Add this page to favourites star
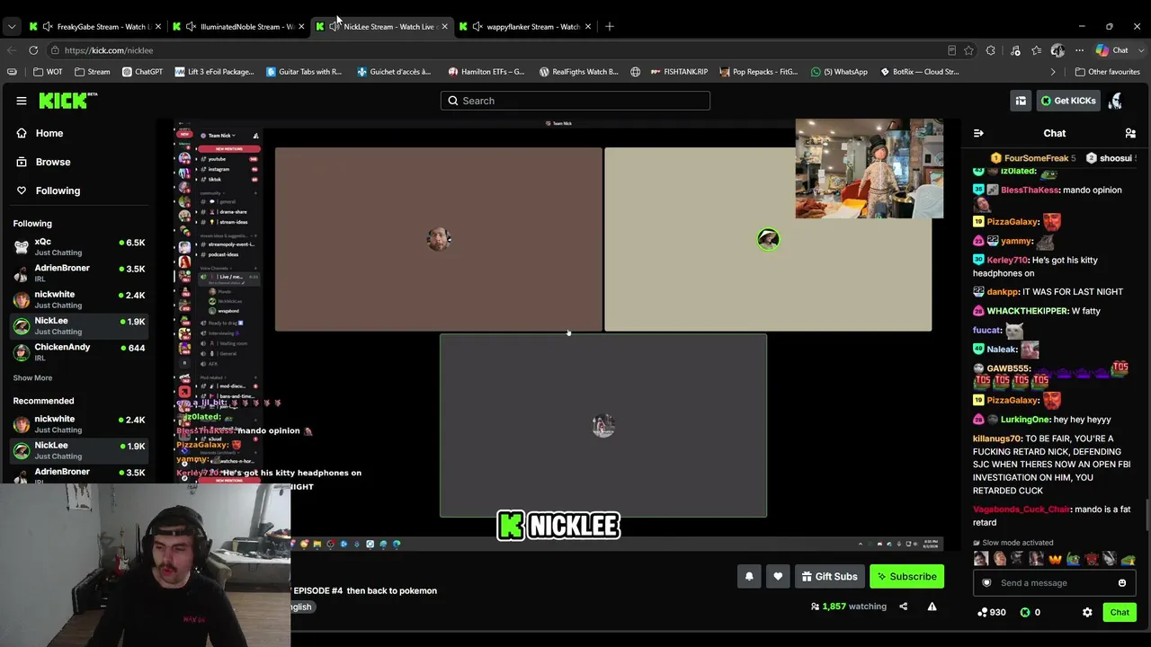This screenshot has width=1151, height=647. pos(968,50)
